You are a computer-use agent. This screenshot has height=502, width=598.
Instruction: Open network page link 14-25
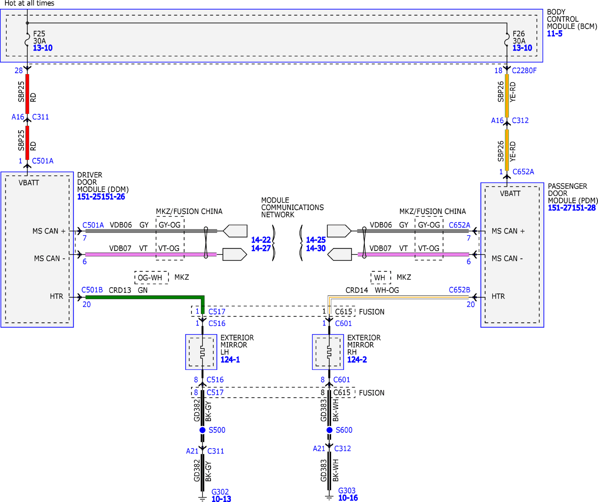click(316, 240)
